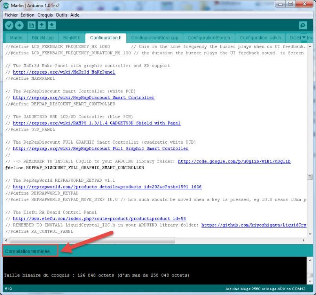The height and width of the screenshot is (295, 316).
Task: Open a sketch with the Open icon
Action: point(42,25)
